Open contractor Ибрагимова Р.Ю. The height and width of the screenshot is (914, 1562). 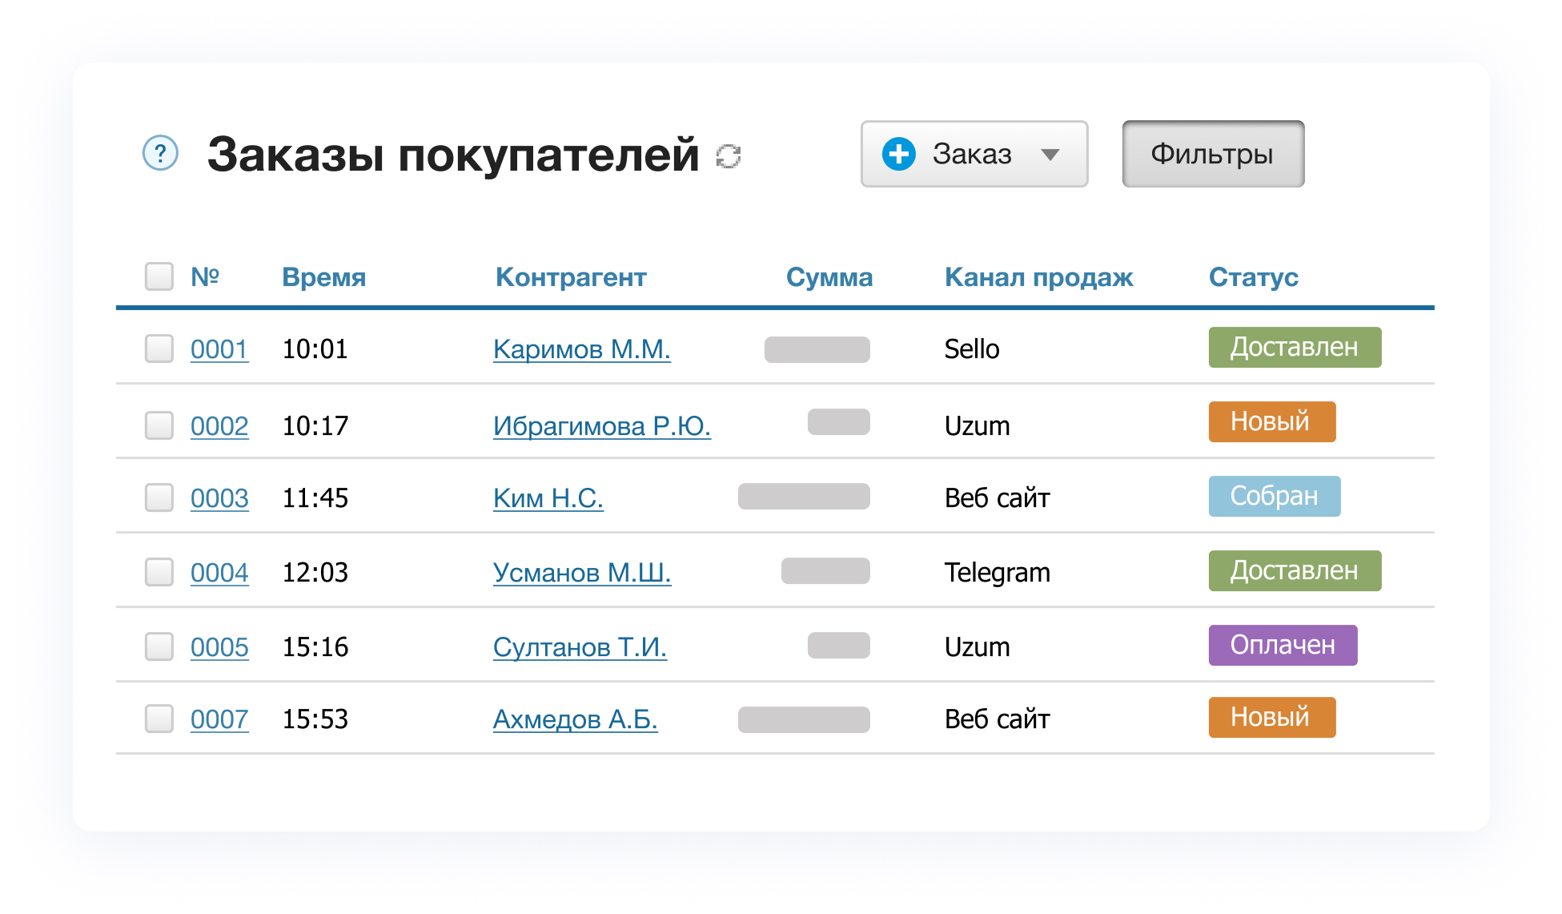click(602, 426)
